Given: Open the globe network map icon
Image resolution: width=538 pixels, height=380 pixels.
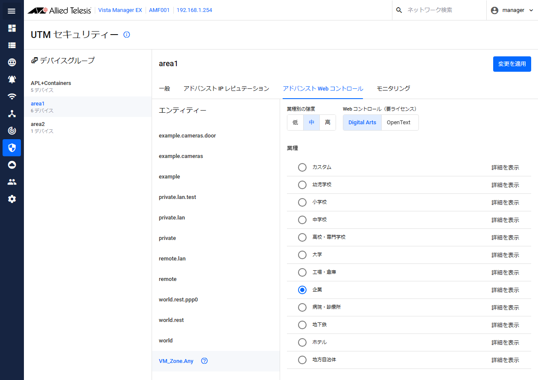Looking at the screenshot, I should tap(12, 62).
